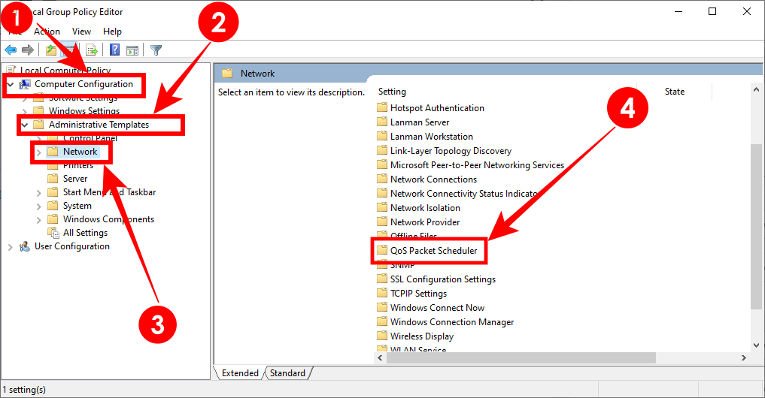Click the Back arrow toolbar icon
The image size is (765, 398).
[11, 50]
